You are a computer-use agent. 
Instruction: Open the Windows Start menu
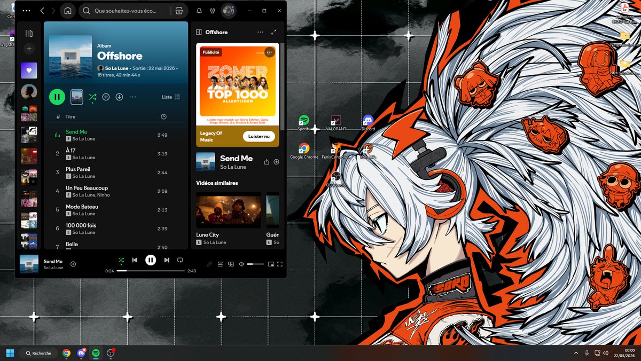(10, 353)
